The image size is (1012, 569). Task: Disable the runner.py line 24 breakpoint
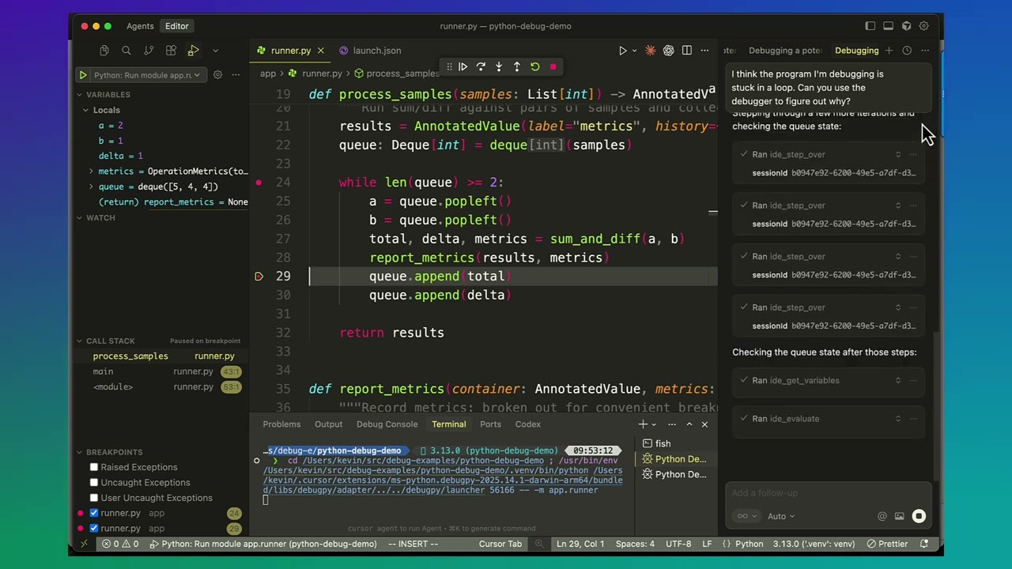point(94,513)
